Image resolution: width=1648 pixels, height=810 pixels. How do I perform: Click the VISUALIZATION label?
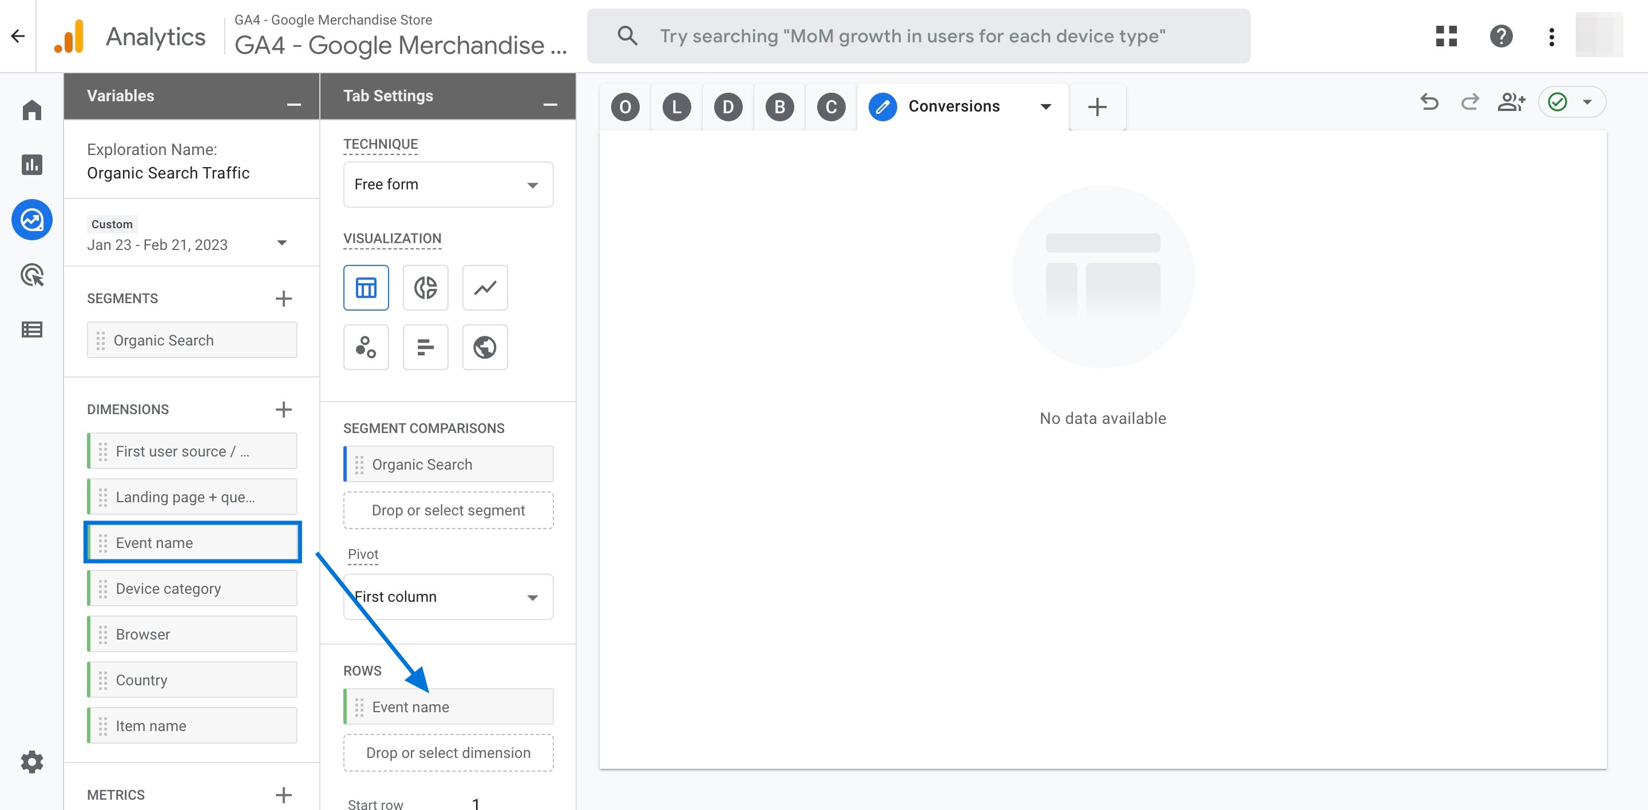[x=392, y=239]
